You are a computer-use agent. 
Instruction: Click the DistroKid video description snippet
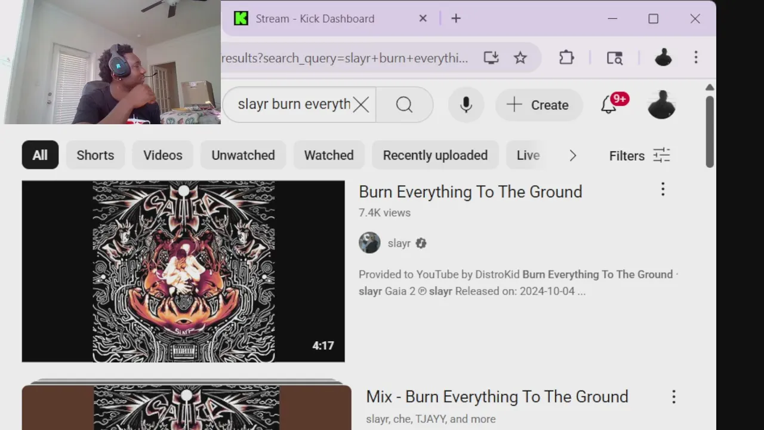coord(518,282)
